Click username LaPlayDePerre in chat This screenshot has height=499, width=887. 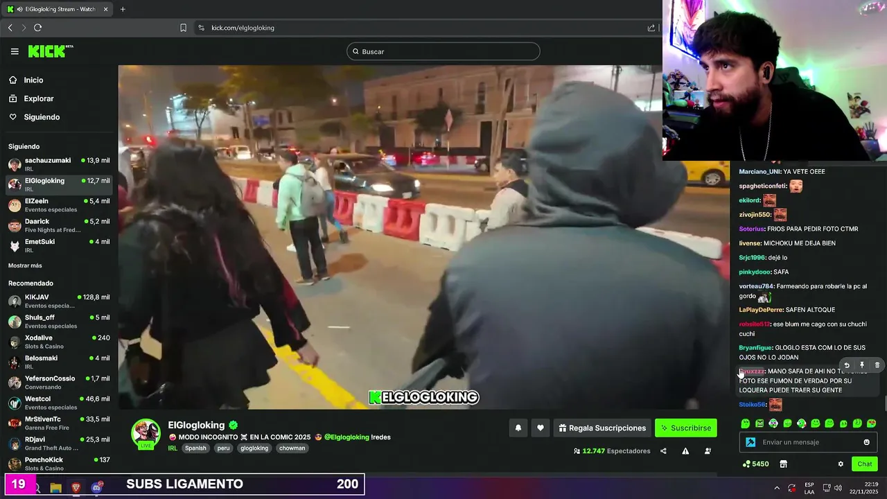pyautogui.click(x=761, y=310)
